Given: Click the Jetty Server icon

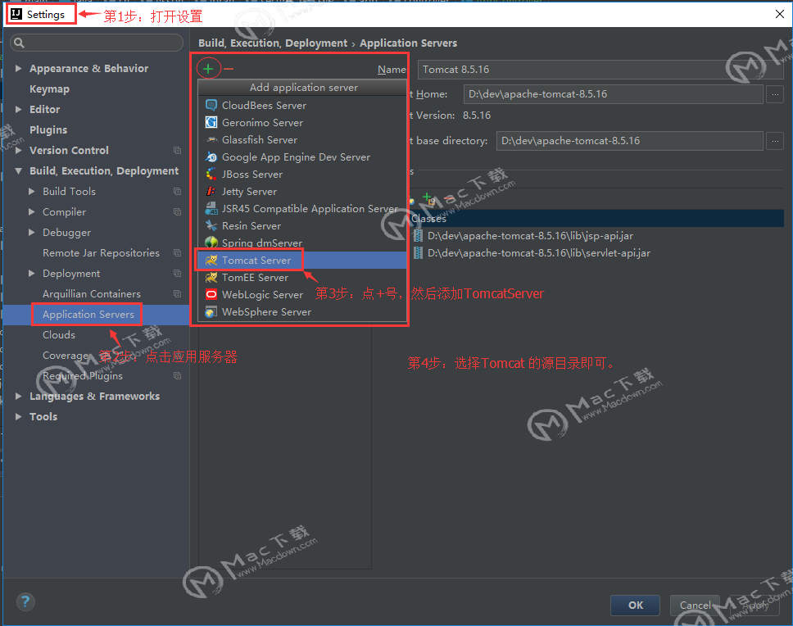Looking at the screenshot, I should pyautogui.click(x=211, y=191).
